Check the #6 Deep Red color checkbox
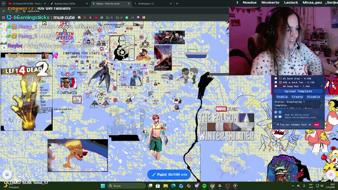The height and width of the screenshot is (190, 338). tap(276, 86)
